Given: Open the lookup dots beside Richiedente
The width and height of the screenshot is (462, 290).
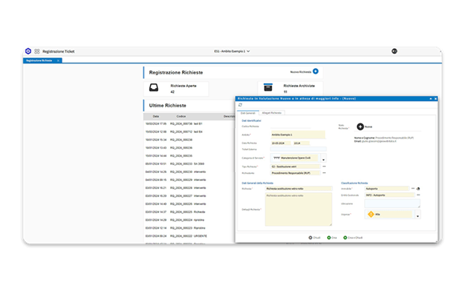Looking at the screenshot, I should (324, 173).
